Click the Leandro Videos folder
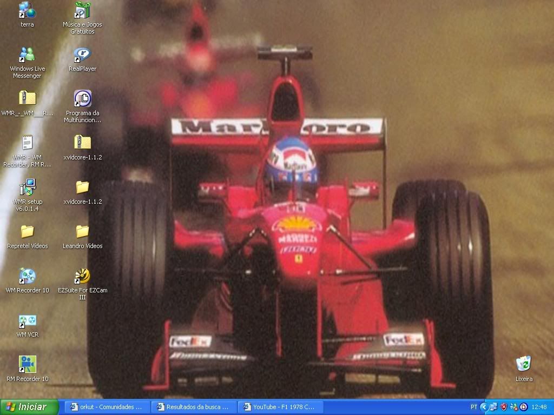Viewport: 554px width, 415px height. [x=82, y=232]
